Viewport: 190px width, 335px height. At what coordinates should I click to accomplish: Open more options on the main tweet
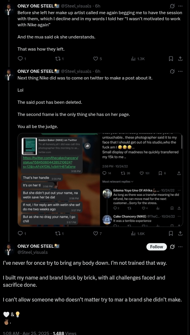[180, 247]
